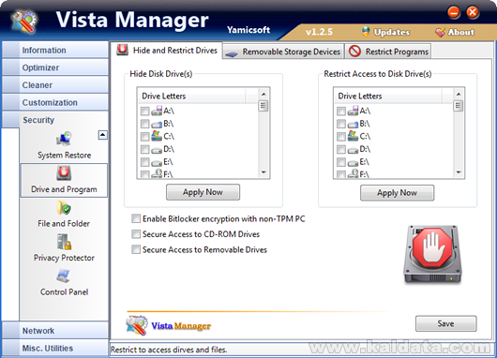This screenshot has height=358, width=497.
Task: Collapse the Security section header
Action: coord(55,120)
